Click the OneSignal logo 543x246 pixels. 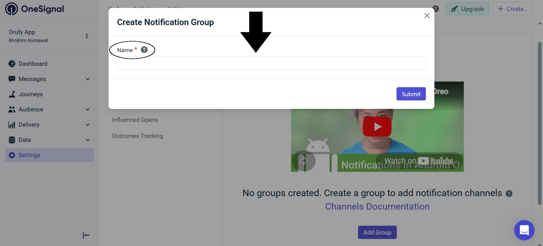(35, 9)
